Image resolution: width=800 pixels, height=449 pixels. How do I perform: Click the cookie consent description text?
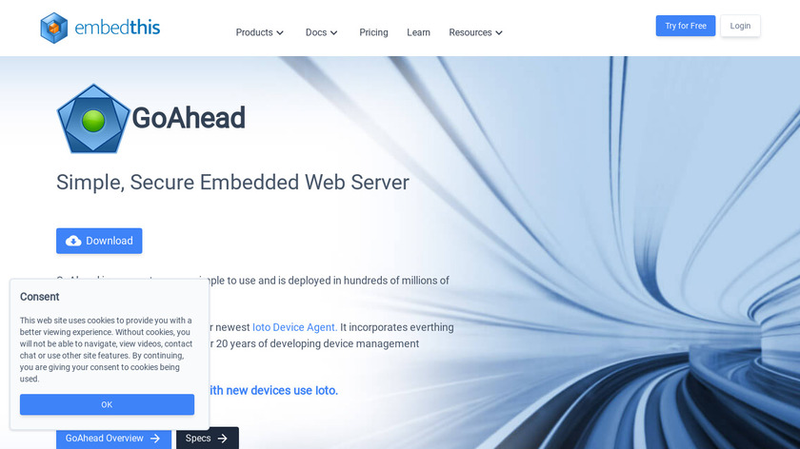point(106,350)
